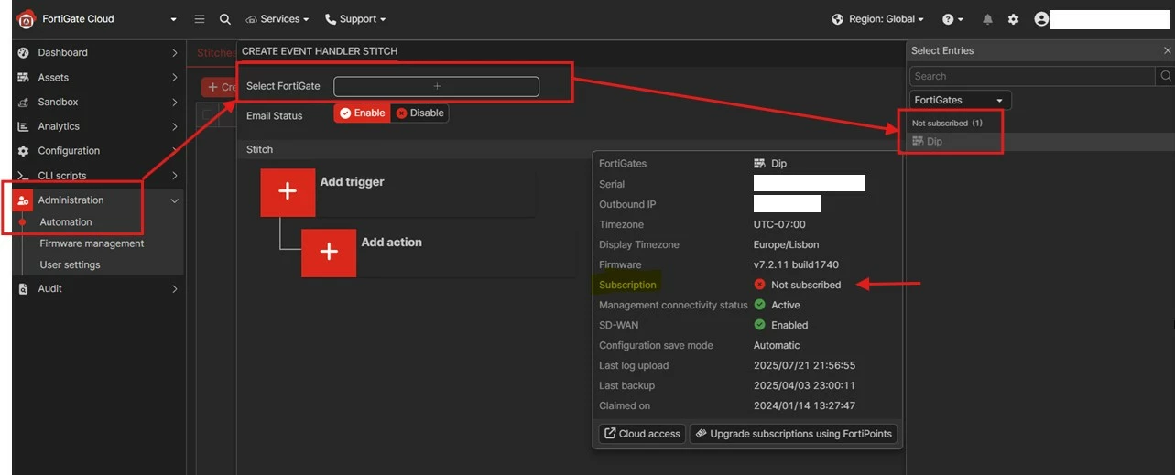1175x475 pixels.
Task: Open the notifications bell
Action: 987,19
